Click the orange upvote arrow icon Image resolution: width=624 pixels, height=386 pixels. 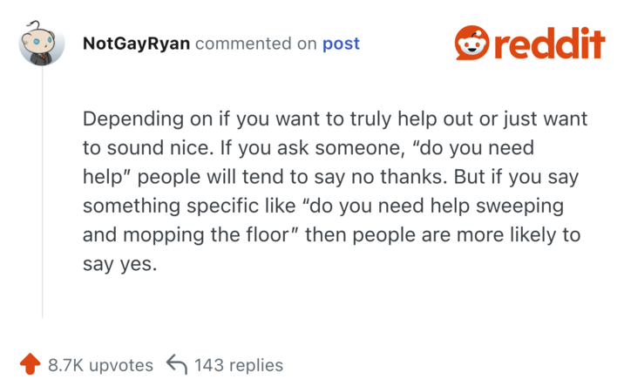tap(30, 364)
